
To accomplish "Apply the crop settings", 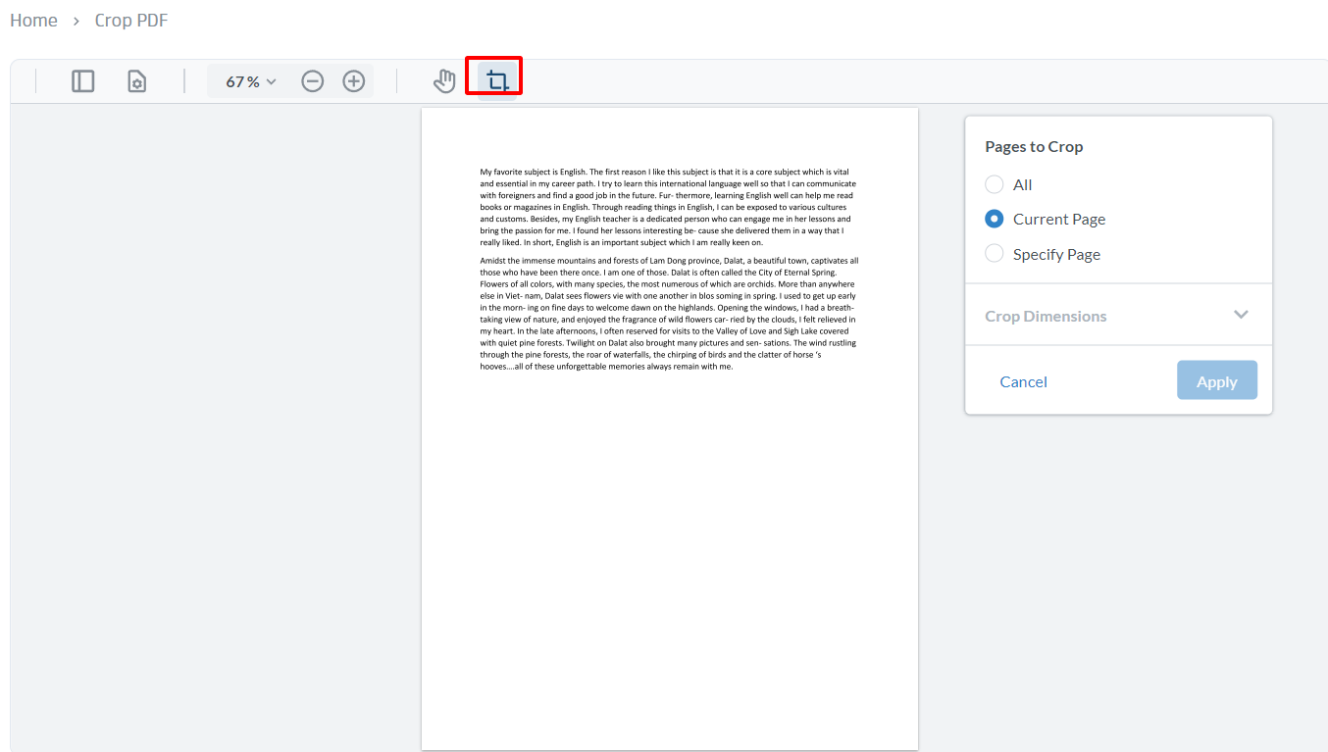I will point(1216,380).
